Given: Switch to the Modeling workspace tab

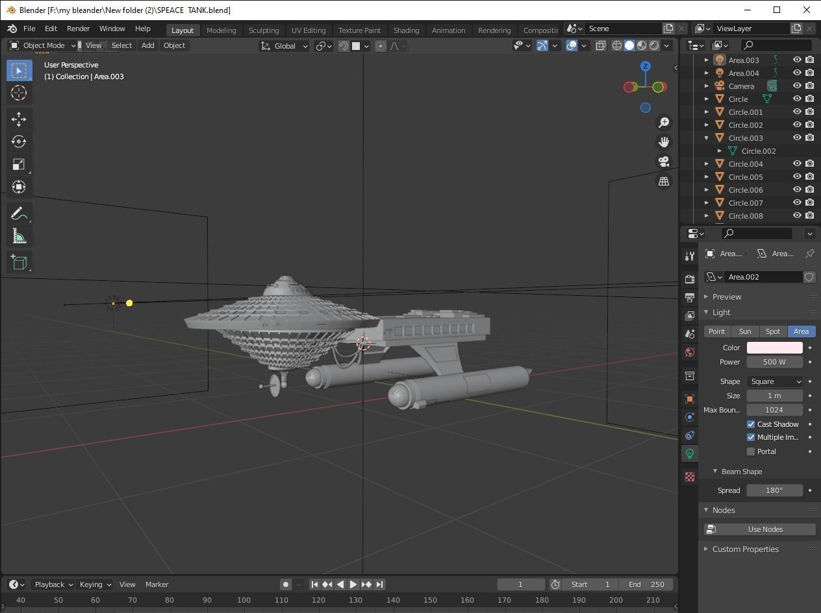Looking at the screenshot, I should pyautogui.click(x=221, y=30).
